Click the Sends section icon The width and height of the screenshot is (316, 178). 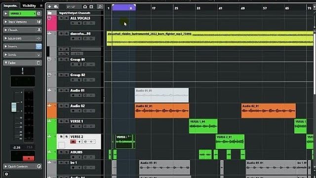click(39, 55)
